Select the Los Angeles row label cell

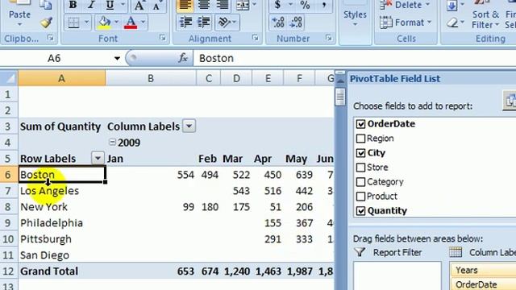62,191
